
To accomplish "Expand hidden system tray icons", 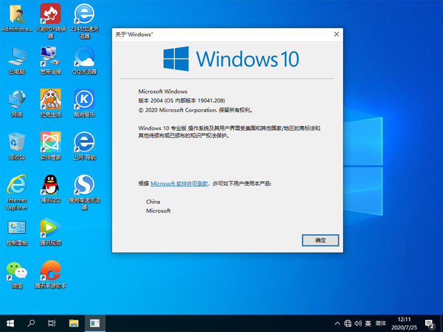I will point(337,323).
